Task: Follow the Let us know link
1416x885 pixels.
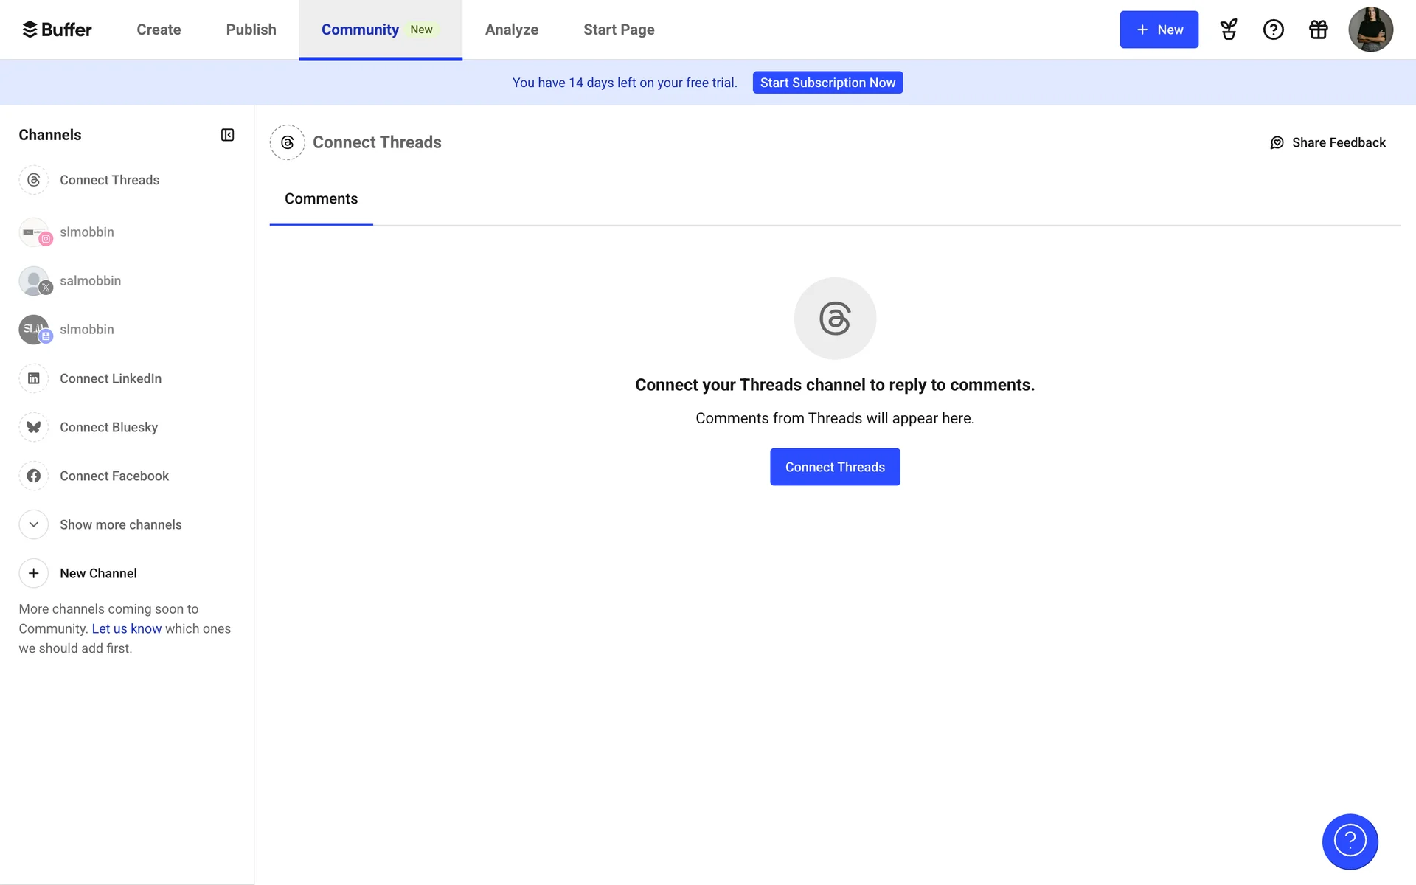Action: [126, 628]
